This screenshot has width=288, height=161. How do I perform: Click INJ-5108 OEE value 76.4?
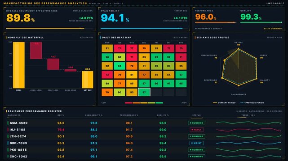click(61, 130)
